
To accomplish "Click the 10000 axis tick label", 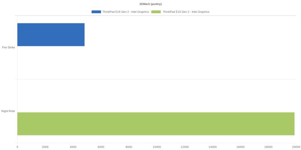I will 157,147.
